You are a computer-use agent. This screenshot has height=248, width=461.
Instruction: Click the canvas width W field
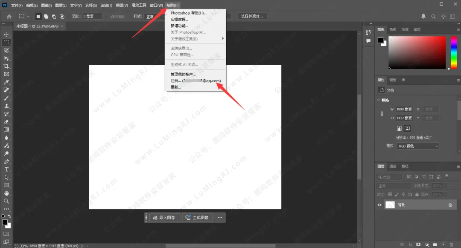pyautogui.click(x=404, y=109)
